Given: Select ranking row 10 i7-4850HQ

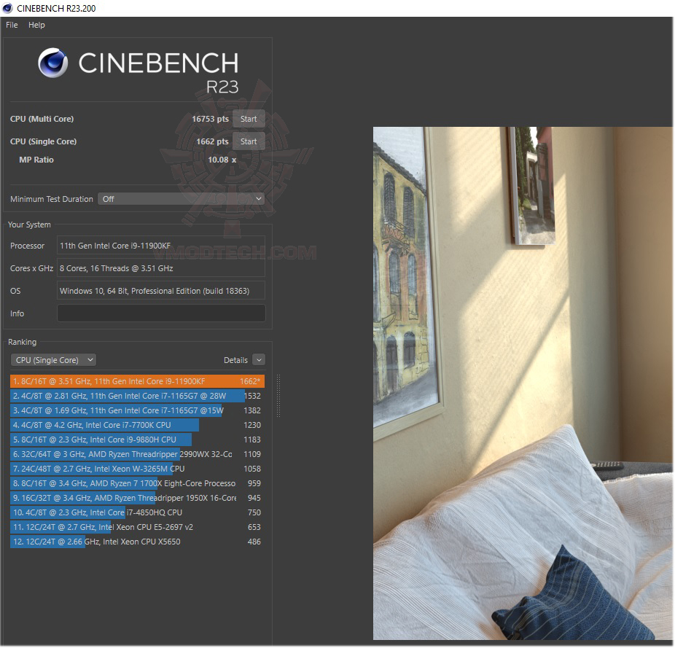Looking at the screenshot, I should pyautogui.click(x=137, y=513).
